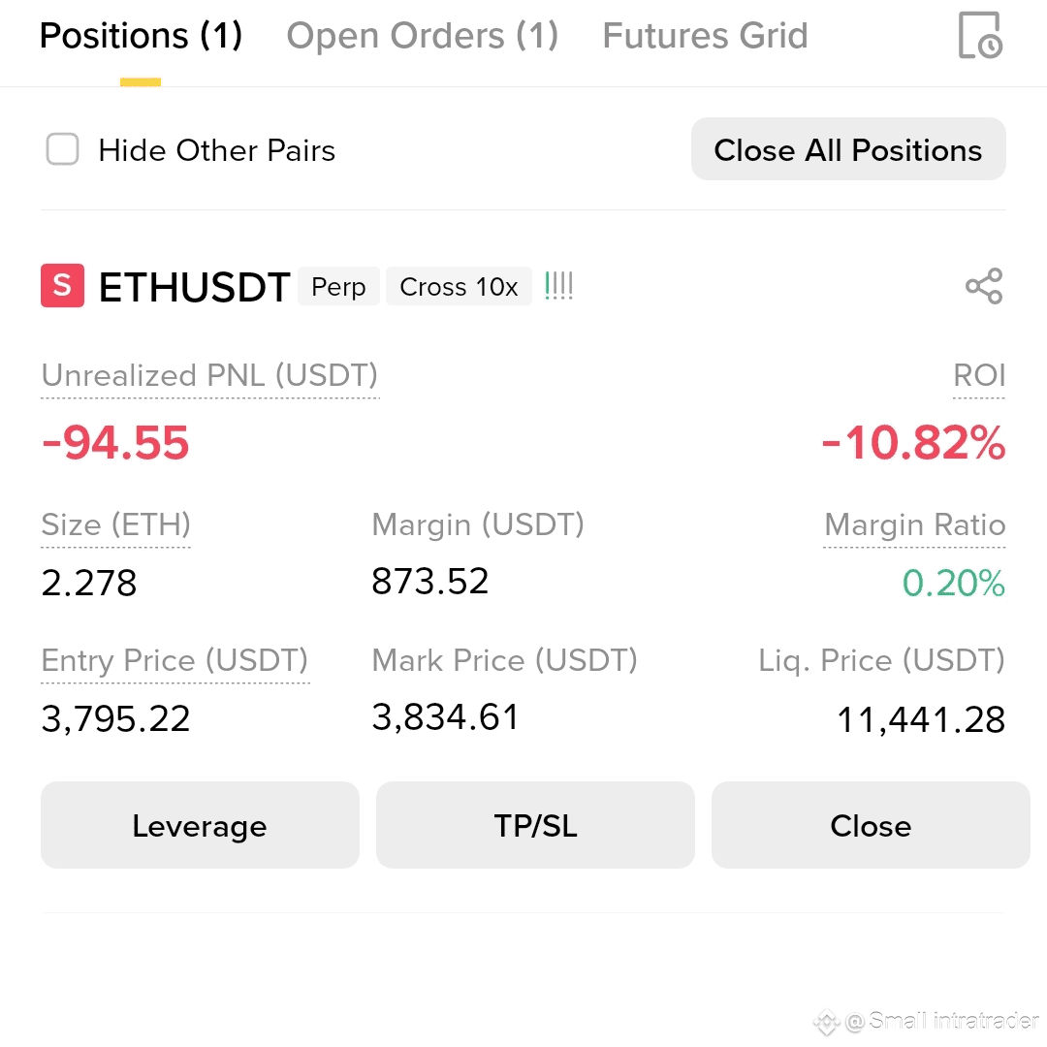Open the ETHUSDT pair name
1047x1047 pixels.
194,287
